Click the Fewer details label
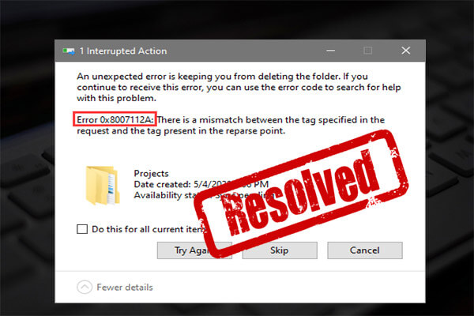This screenshot has width=474, height=316. 125,287
